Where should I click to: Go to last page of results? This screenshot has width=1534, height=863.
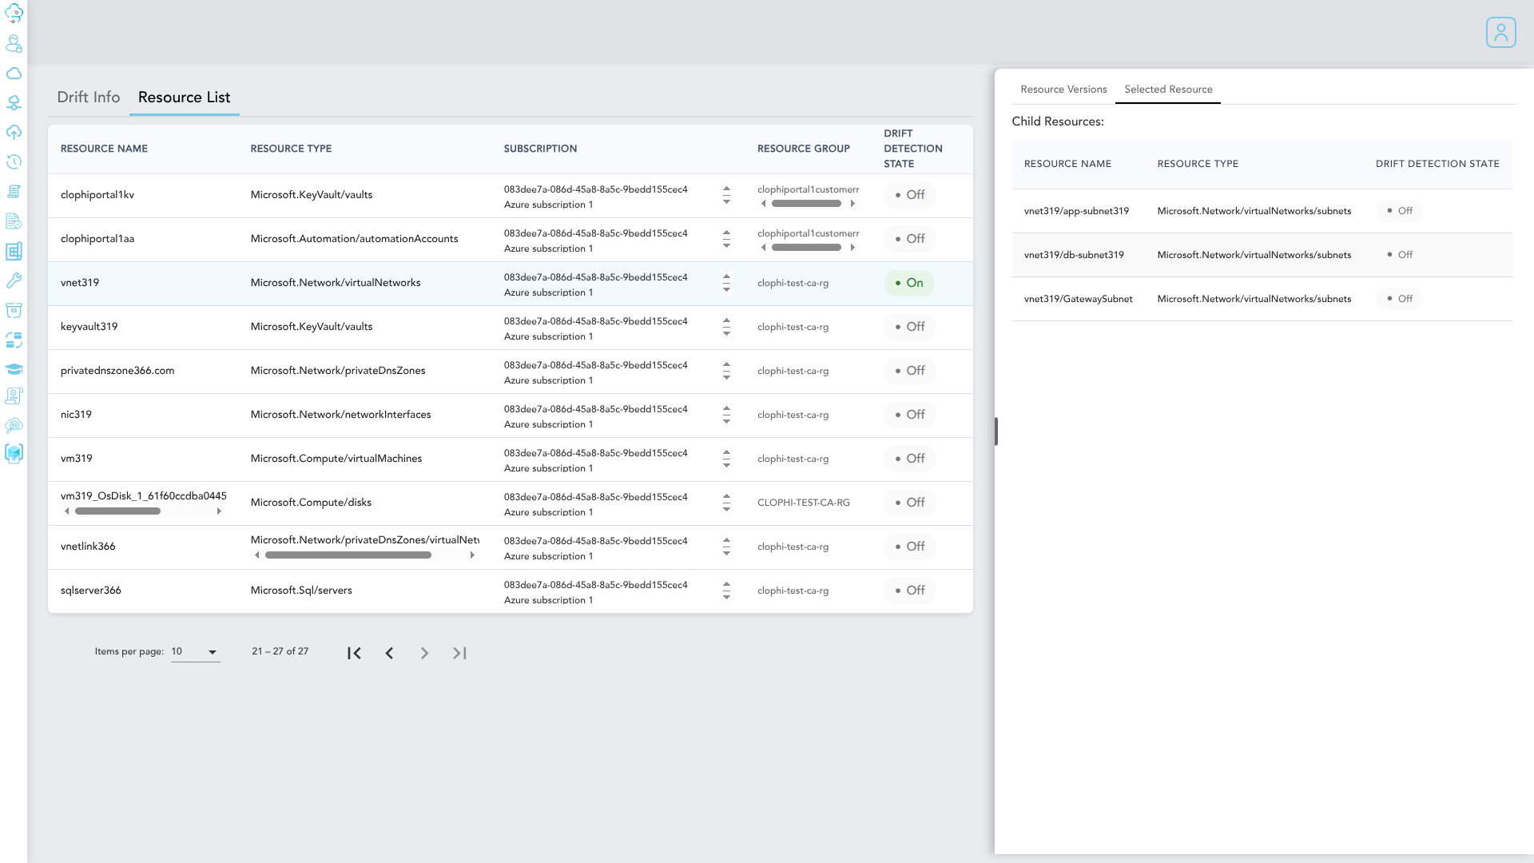(459, 653)
